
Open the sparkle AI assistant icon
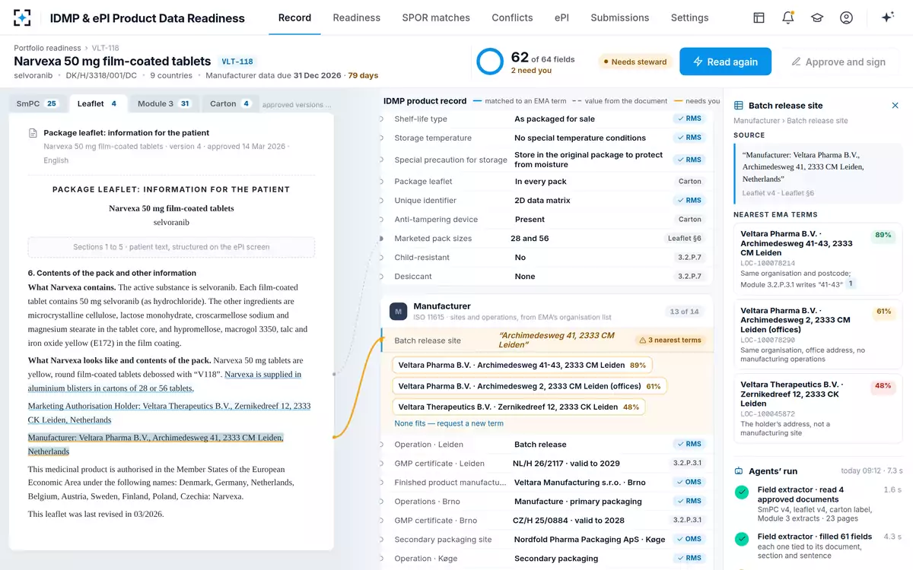pos(887,17)
